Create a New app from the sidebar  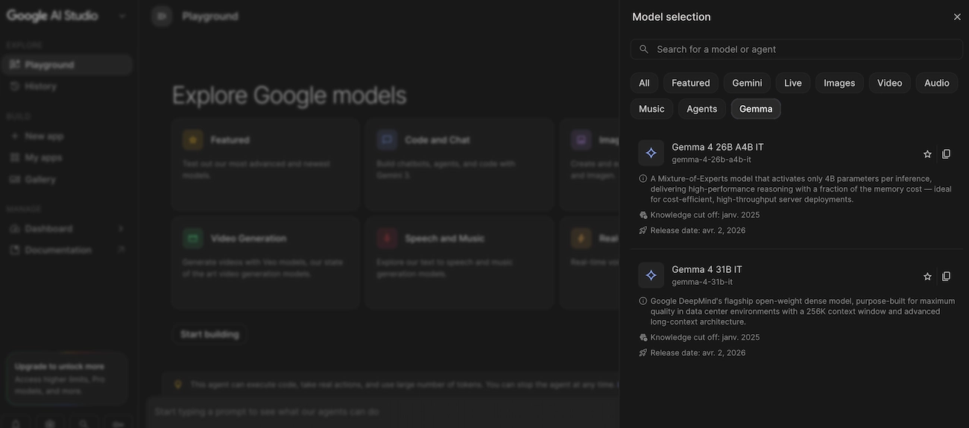[67, 136]
